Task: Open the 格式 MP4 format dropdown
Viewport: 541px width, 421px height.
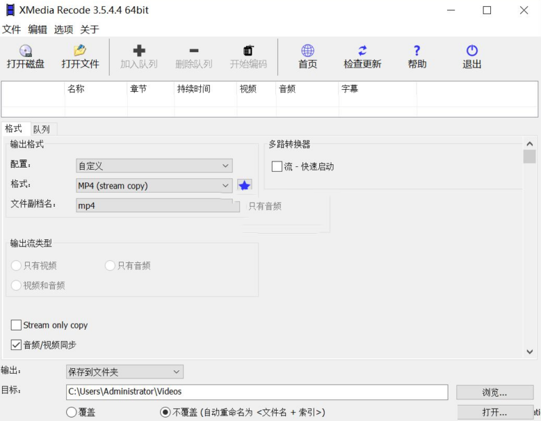Action: 154,185
